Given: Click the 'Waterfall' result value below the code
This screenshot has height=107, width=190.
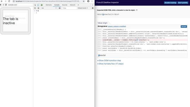Looking at the screenshot, I should coord(102,55).
